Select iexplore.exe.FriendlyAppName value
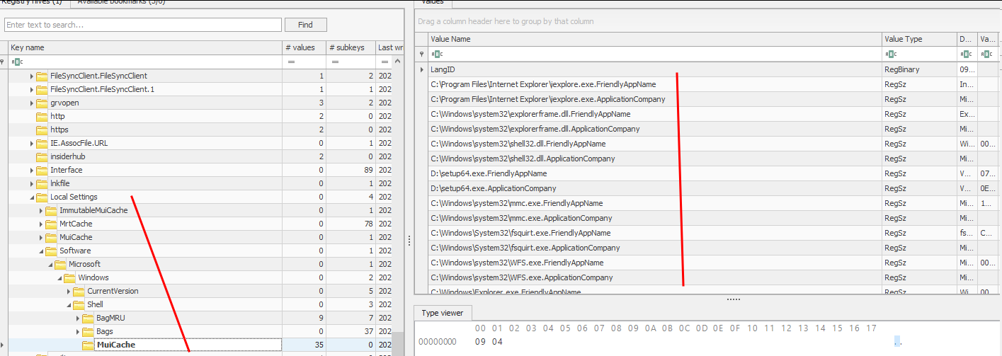The width and height of the screenshot is (1002, 356). (x=543, y=84)
